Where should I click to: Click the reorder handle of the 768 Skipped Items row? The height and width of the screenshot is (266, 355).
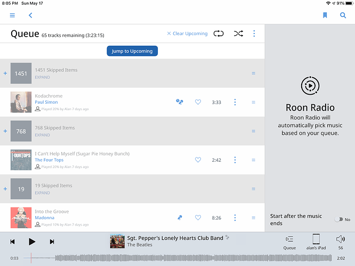tap(254, 131)
